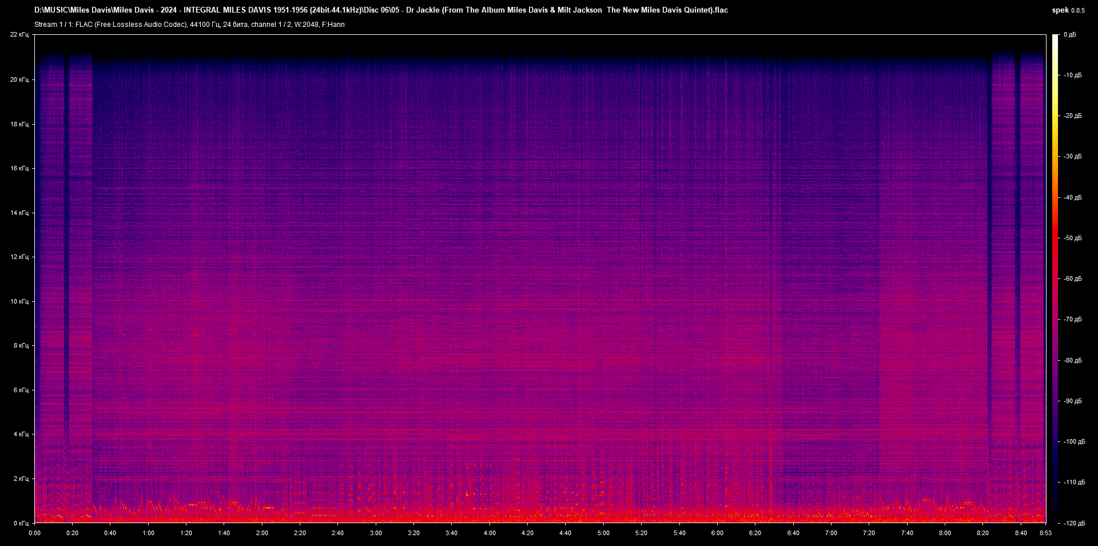Viewport: 1098px width, 546px height.
Task: Click the '4 кГц' frequency label
Action: 21,434
